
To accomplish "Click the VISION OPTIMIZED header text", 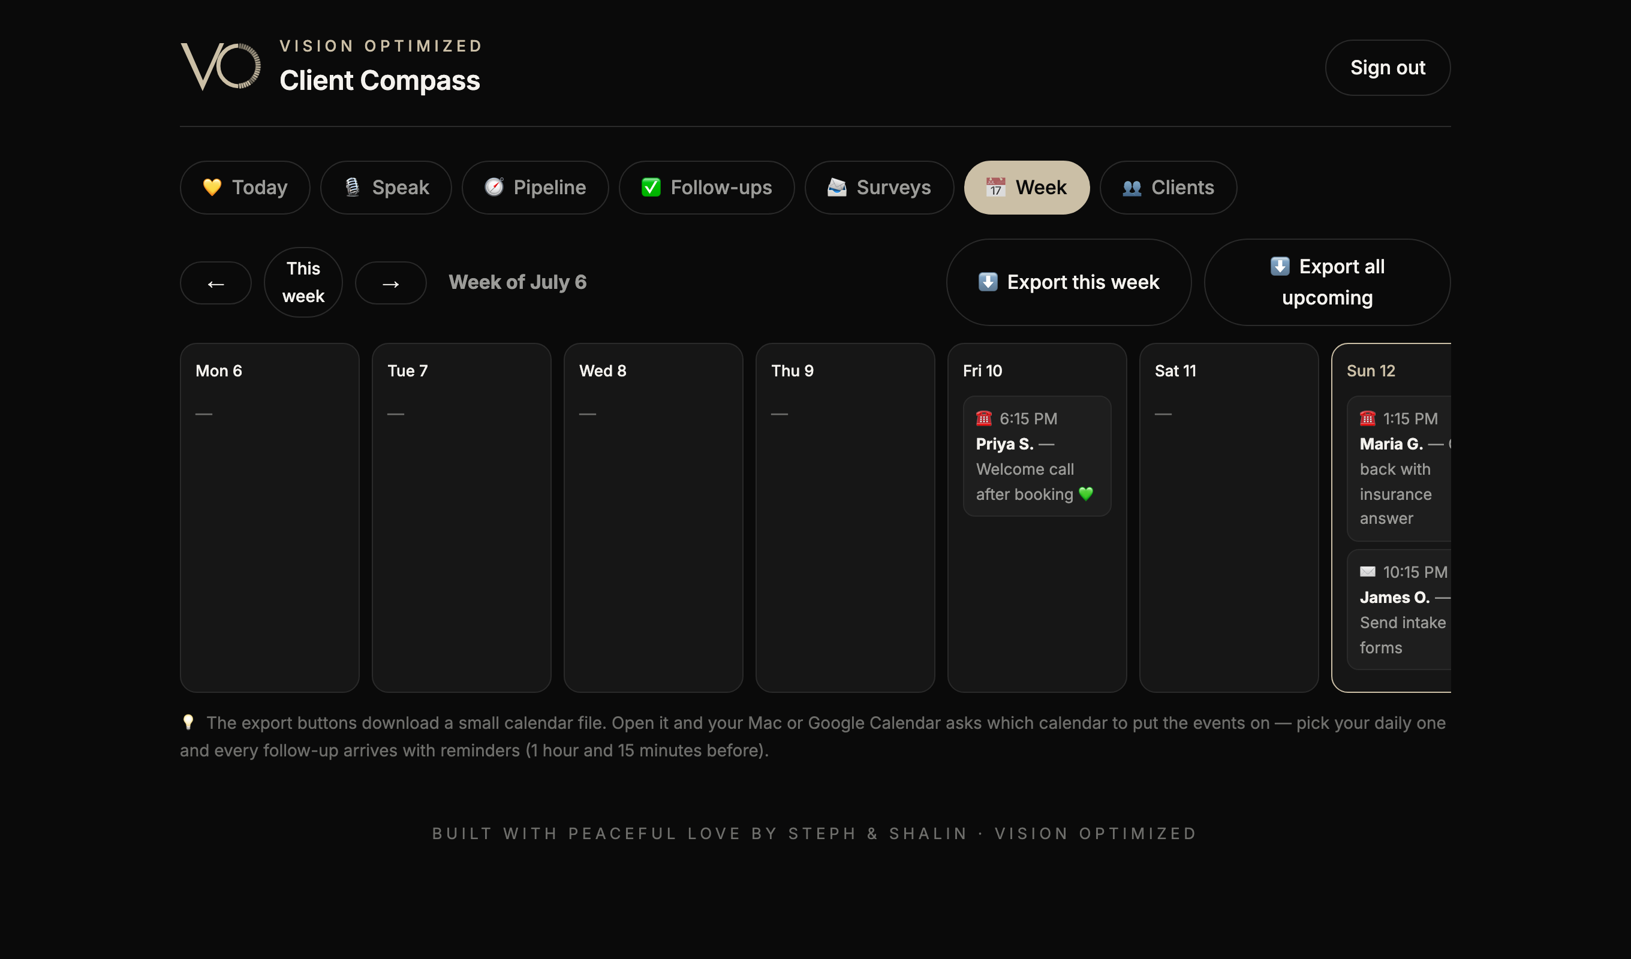I will click(381, 46).
